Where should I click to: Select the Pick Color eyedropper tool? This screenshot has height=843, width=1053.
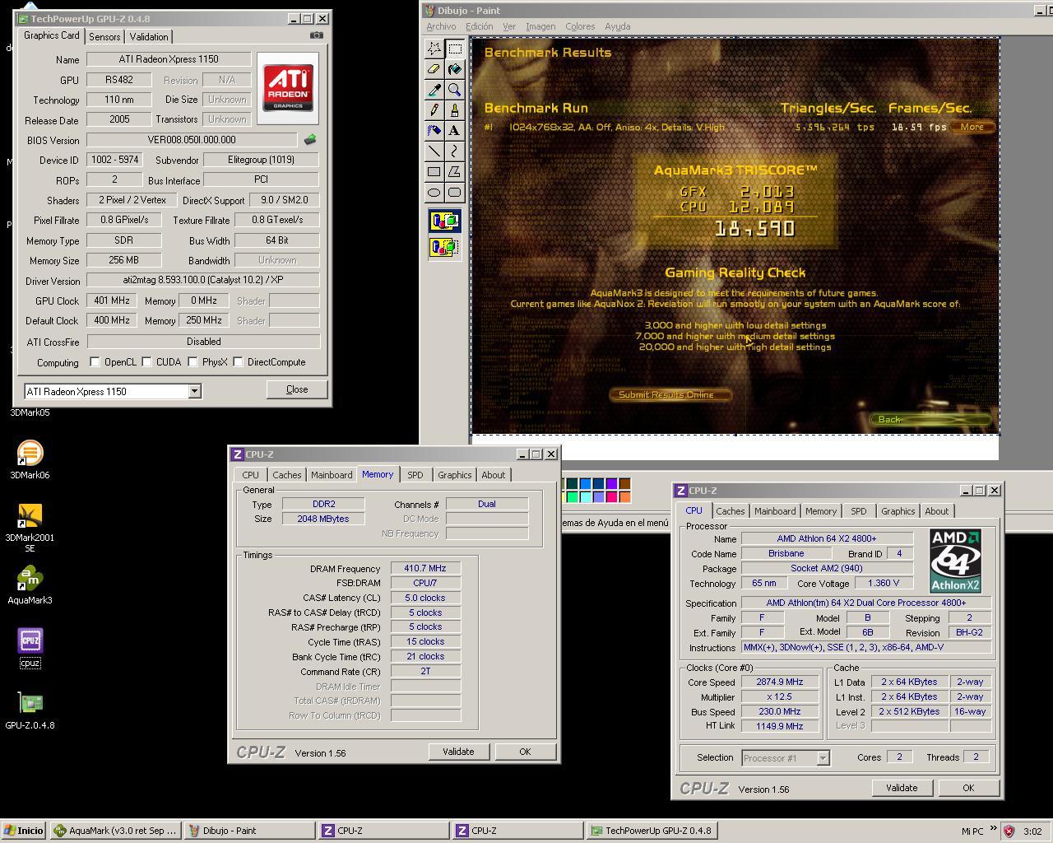(x=434, y=91)
